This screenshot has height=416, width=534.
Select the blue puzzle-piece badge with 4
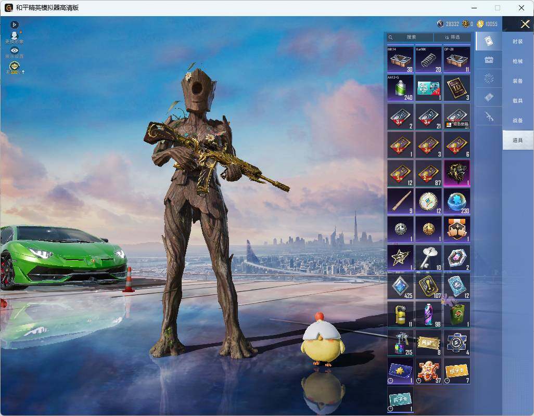[457, 343]
